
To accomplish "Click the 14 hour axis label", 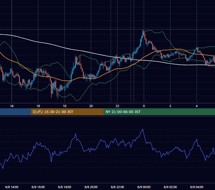I will (x=12, y=106).
